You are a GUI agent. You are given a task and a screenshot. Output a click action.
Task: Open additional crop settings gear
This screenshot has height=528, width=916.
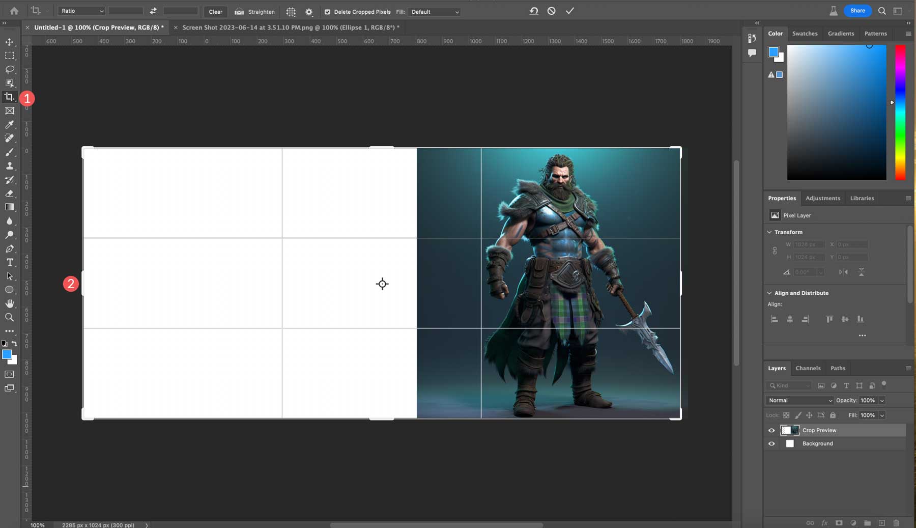[309, 11]
